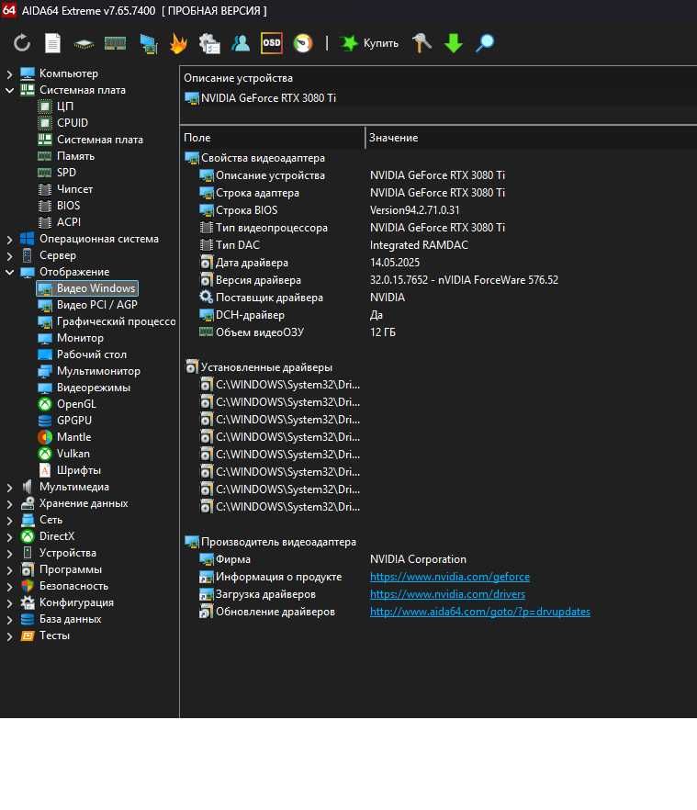This screenshot has width=697, height=810.
Task: Click the green download update arrow
Action: (454, 43)
